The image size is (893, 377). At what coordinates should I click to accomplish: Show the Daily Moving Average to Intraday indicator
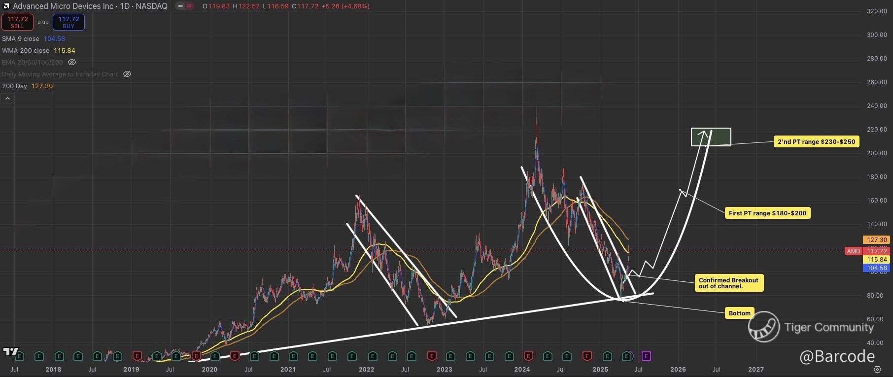(x=127, y=74)
